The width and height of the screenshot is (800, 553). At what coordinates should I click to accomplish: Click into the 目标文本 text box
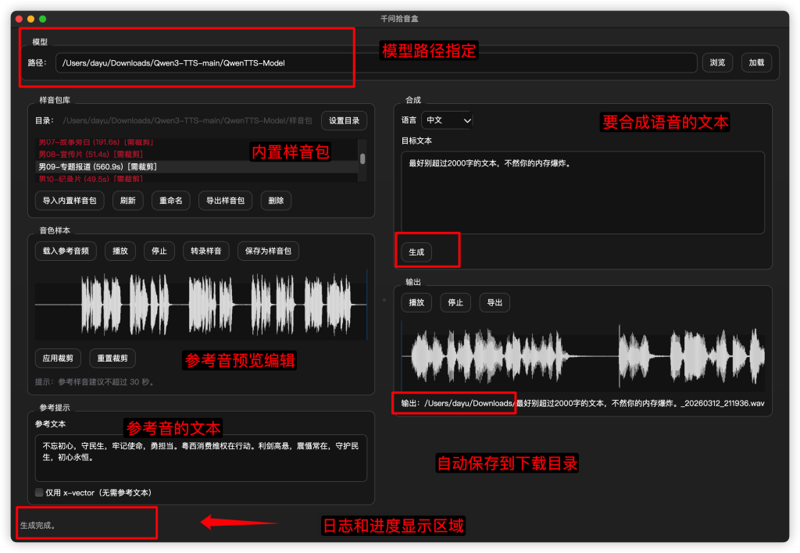[x=583, y=195]
